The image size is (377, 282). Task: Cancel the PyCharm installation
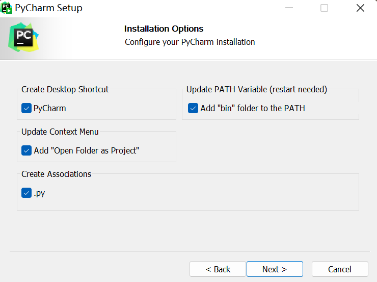point(339,269)
